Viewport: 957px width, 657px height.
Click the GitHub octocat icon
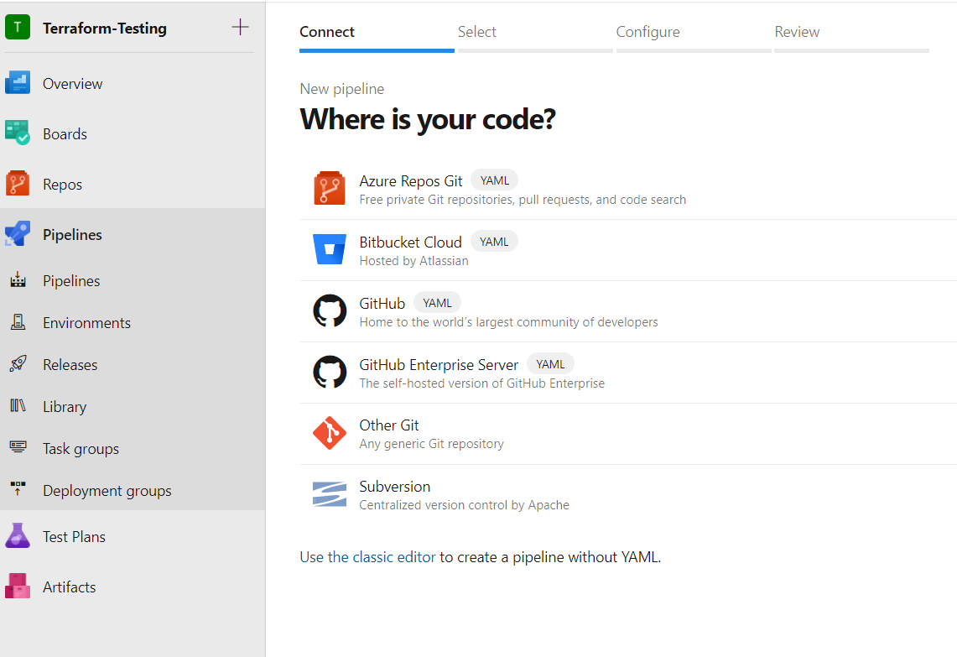[x=330, y=311]
